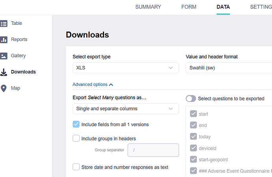The image size is (272, 177).
Task: Open the Reports sidebar item
Action: tap(19, 39)
